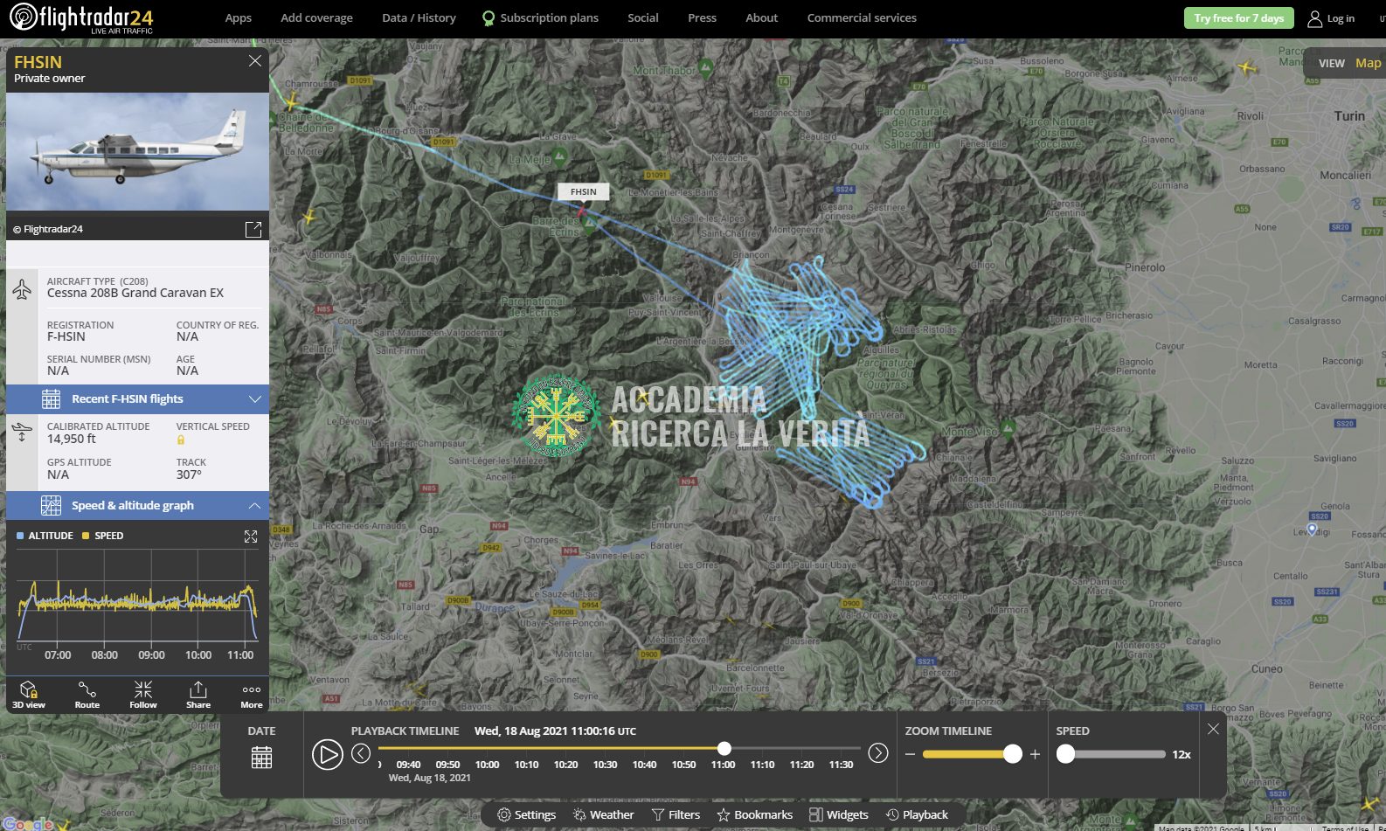This screenshot has width=1386, height=831.
Task: Open the Filters dropdown
Action: coord(676,814)
